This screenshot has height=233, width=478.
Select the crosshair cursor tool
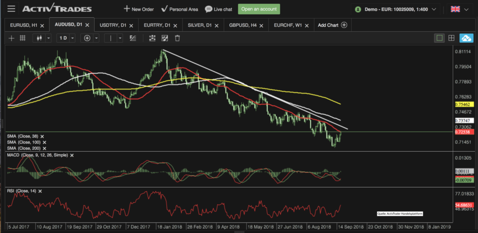(11, 38)
